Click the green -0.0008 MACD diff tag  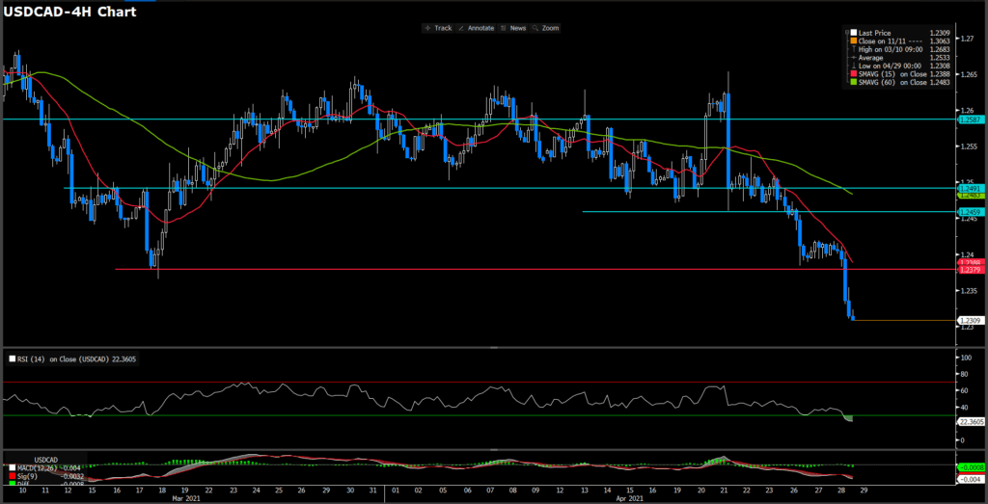971,466
